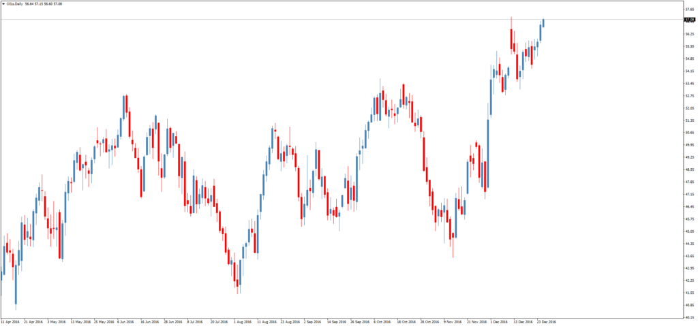Click the 48.55 price axis label

pyautogui.click(x=690, y=169)
